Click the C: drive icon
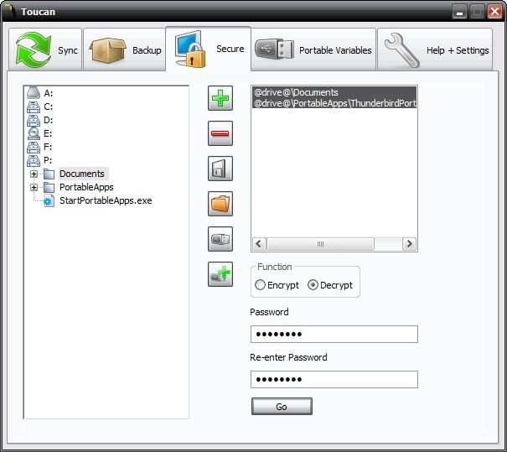This screenshot has height=452, width=507. point(34,107)
